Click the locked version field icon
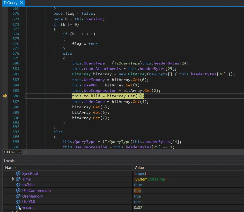Viewport: 244px width, 212px height. tap(18, 208)
